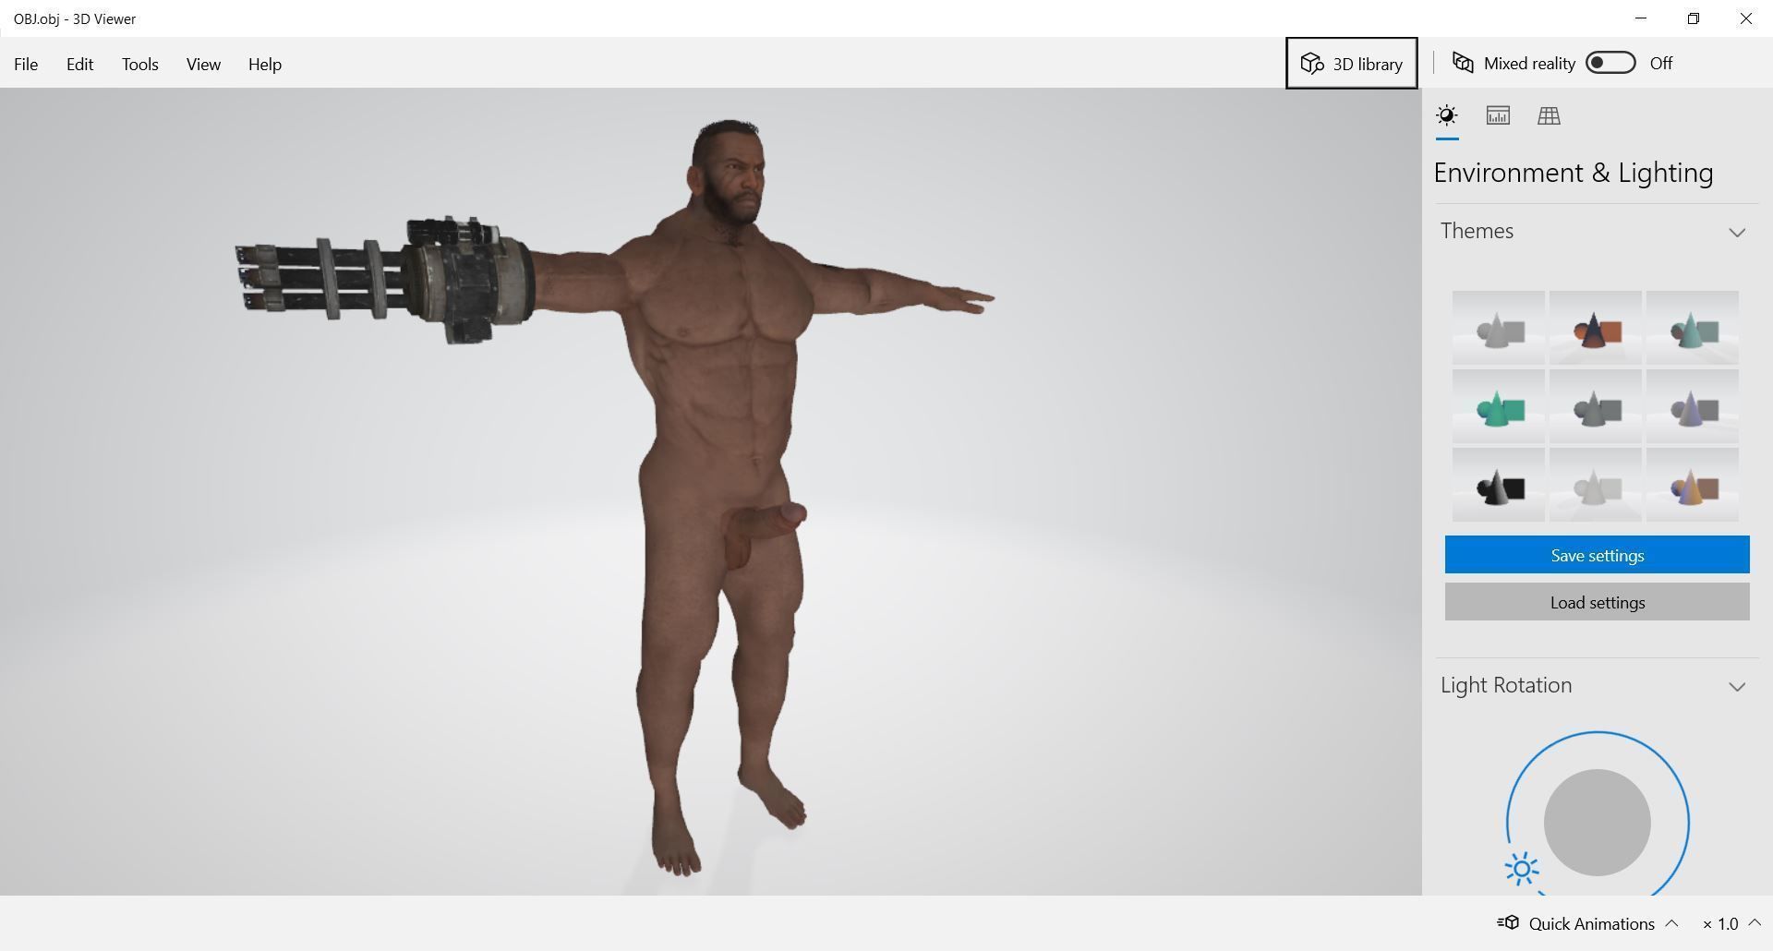This screenshot has width=1773, height=951.
Task: Click the gray center of light rotation dial
Action: click(1597, 822)
